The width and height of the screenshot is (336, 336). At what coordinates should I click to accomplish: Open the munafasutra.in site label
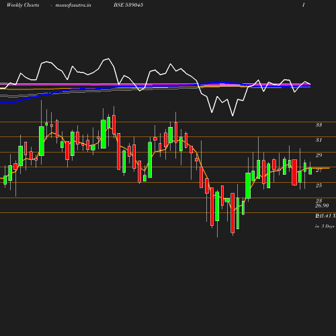point(73,5)
